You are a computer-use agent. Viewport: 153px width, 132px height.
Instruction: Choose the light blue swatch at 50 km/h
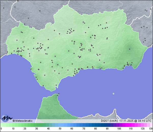pos(60,125)
